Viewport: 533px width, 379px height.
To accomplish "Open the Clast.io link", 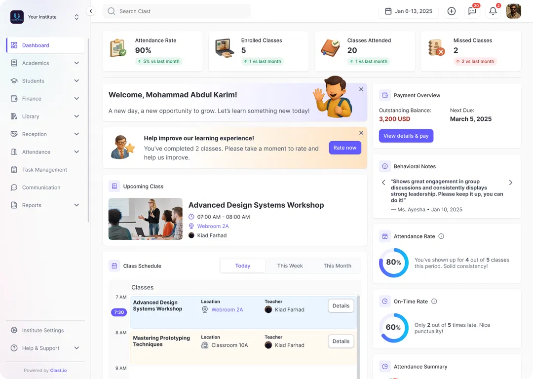I will point(58,371).
